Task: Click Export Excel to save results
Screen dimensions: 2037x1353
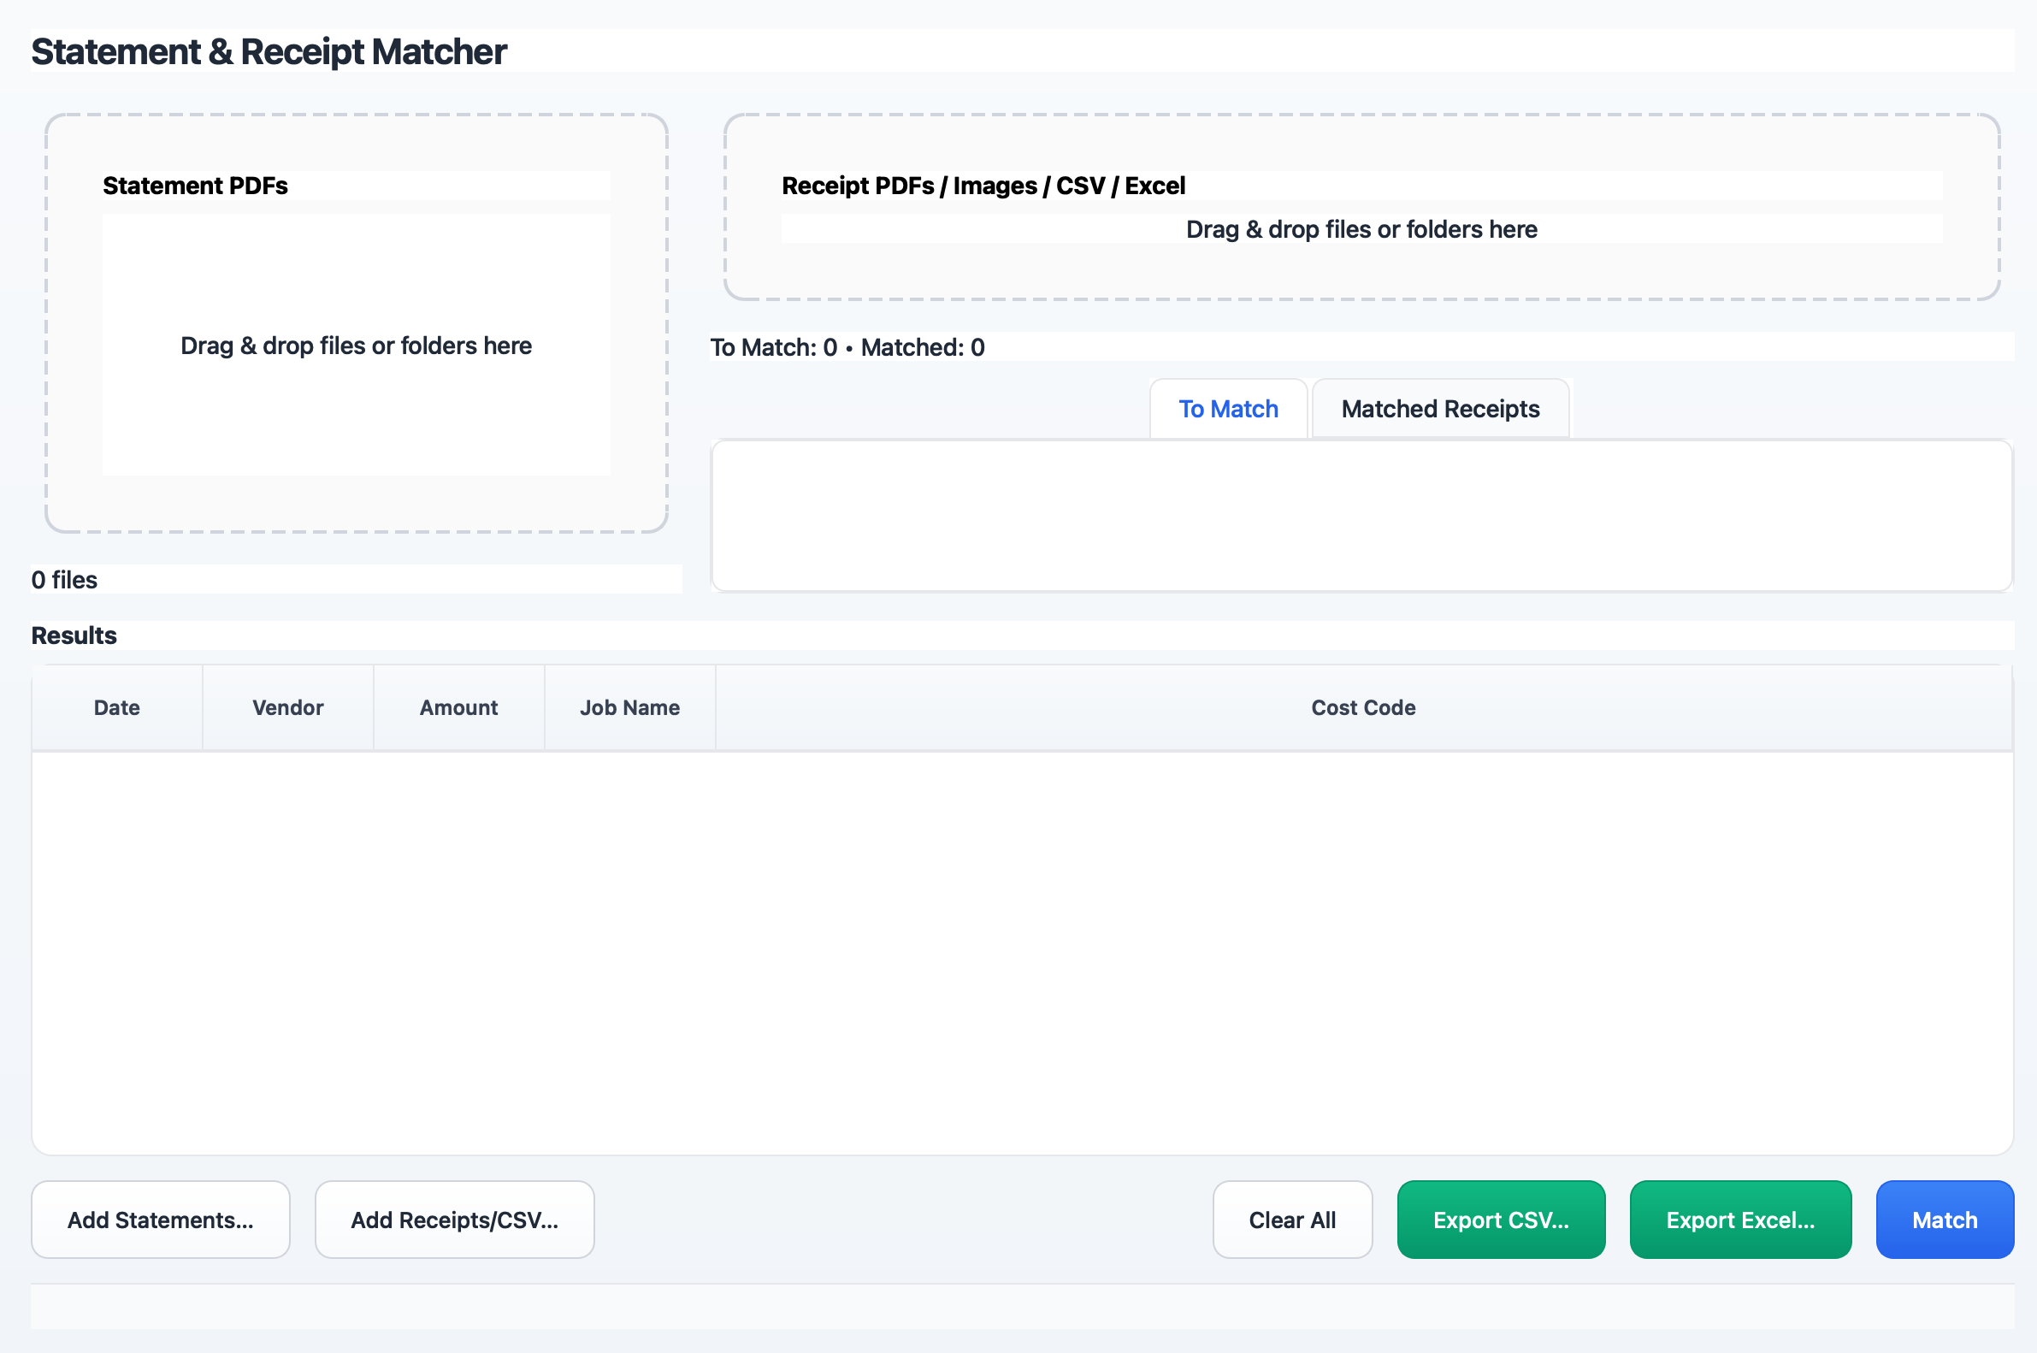Action: coord(1739,1220)
